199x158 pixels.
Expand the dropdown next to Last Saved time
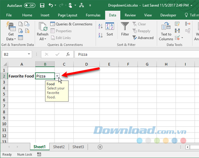click(191, 6)
